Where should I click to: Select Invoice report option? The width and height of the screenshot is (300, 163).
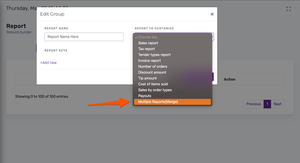point(149,61)
